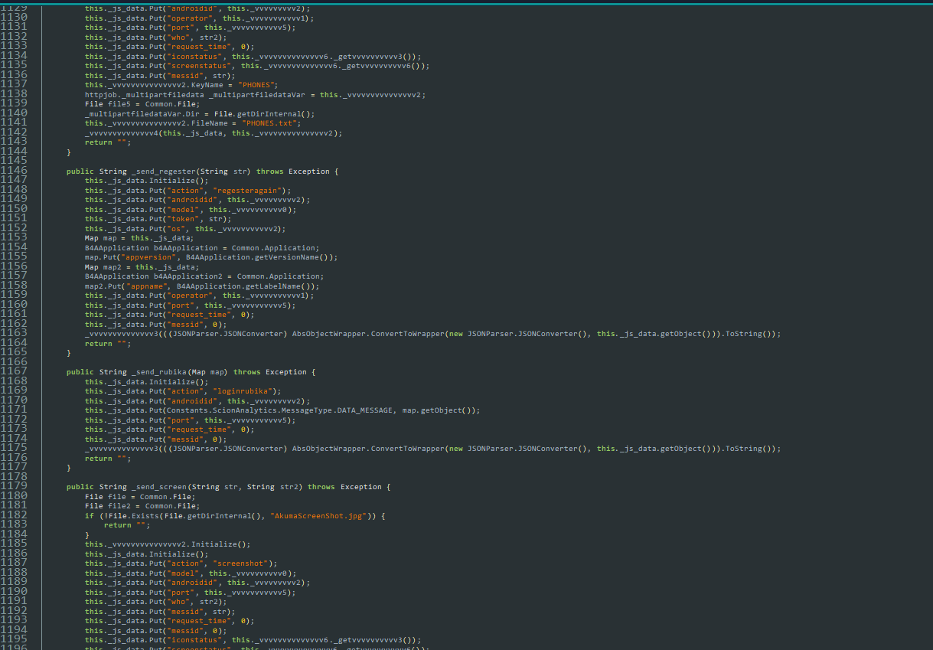Click line number 1167 in gutter

(x=14, y=372)
